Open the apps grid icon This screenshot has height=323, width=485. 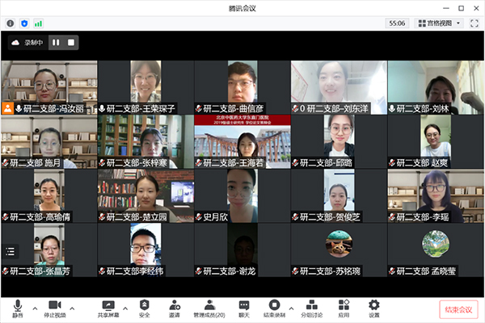pos(344,307)
